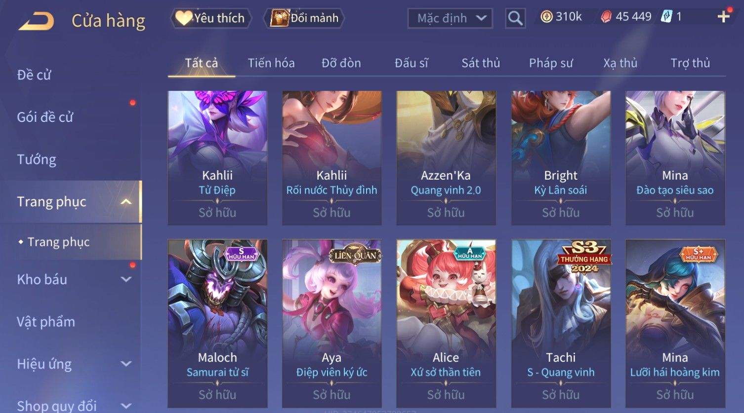Select Maloch Samurai tử sĩ skin card
This screenshot has height=413, width=744.
pyautogui.click(x=217, y=324)
